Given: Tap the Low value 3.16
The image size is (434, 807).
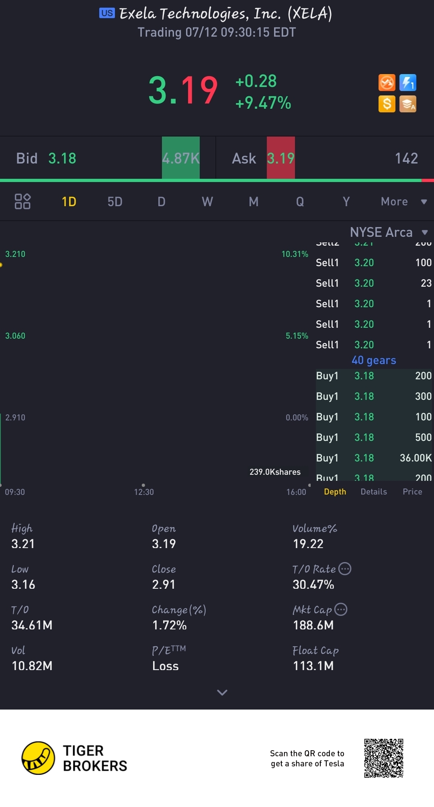Looking at the screenshot, I should click(23, 584).
